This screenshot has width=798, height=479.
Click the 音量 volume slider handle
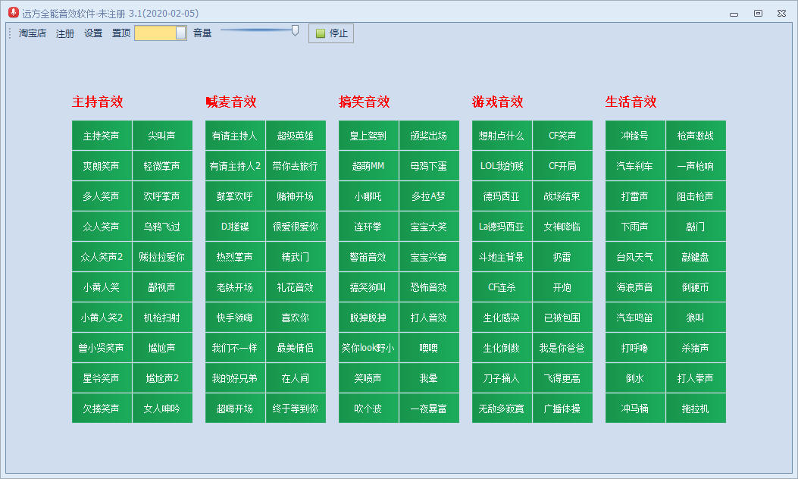click(x=295, y=30)
